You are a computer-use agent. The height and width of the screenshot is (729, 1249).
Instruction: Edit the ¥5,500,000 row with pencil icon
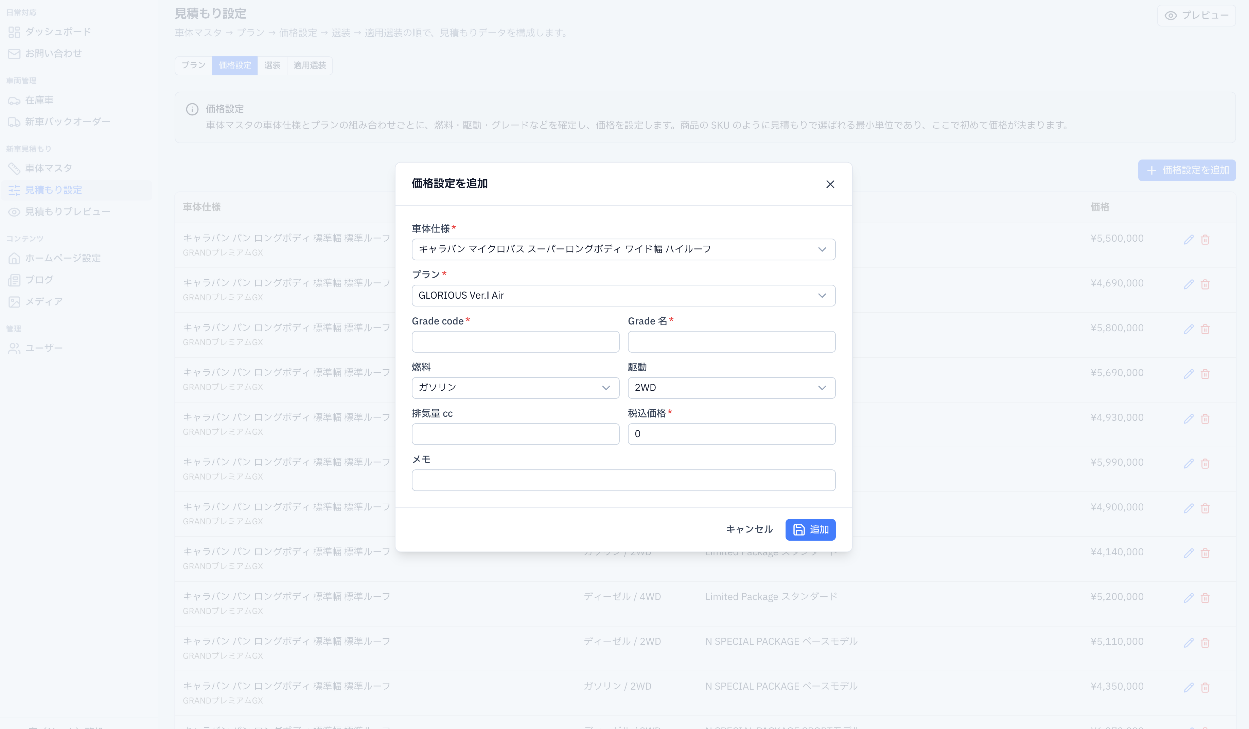tap(1189, 240)
